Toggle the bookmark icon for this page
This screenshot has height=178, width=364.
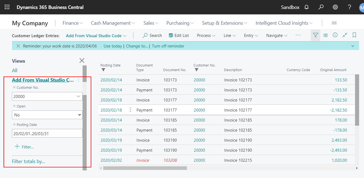(354, 35)
